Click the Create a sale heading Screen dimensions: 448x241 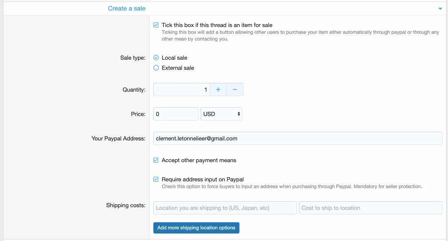click(x=126, y=9)
